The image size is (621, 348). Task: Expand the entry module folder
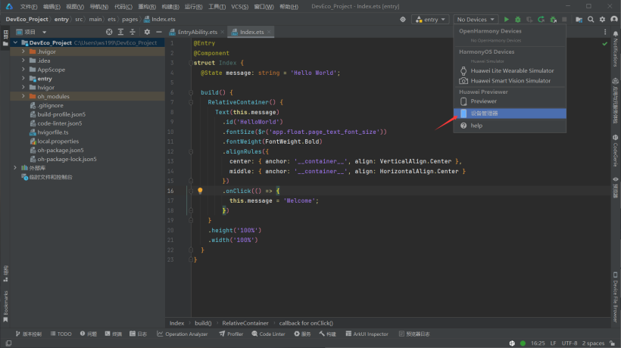[x=23, y=79]
